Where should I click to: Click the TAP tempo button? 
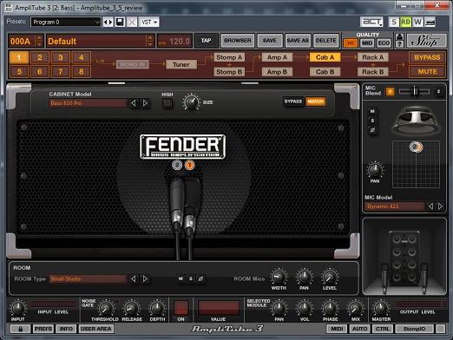pos(206,41)
